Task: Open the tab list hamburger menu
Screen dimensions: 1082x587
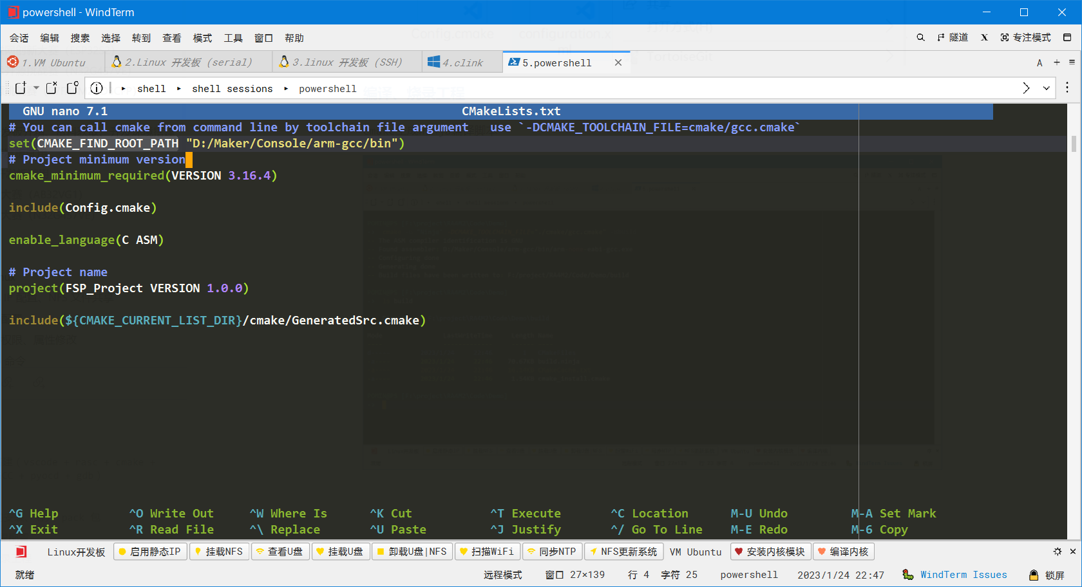Action: click(x=1072, y=62)
